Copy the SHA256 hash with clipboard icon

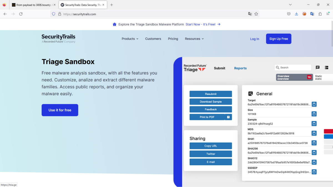[x=314, y=152]
